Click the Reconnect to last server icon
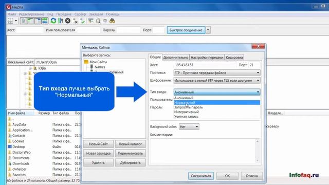This screenshot has height=185, width=329. pos(82,21)
